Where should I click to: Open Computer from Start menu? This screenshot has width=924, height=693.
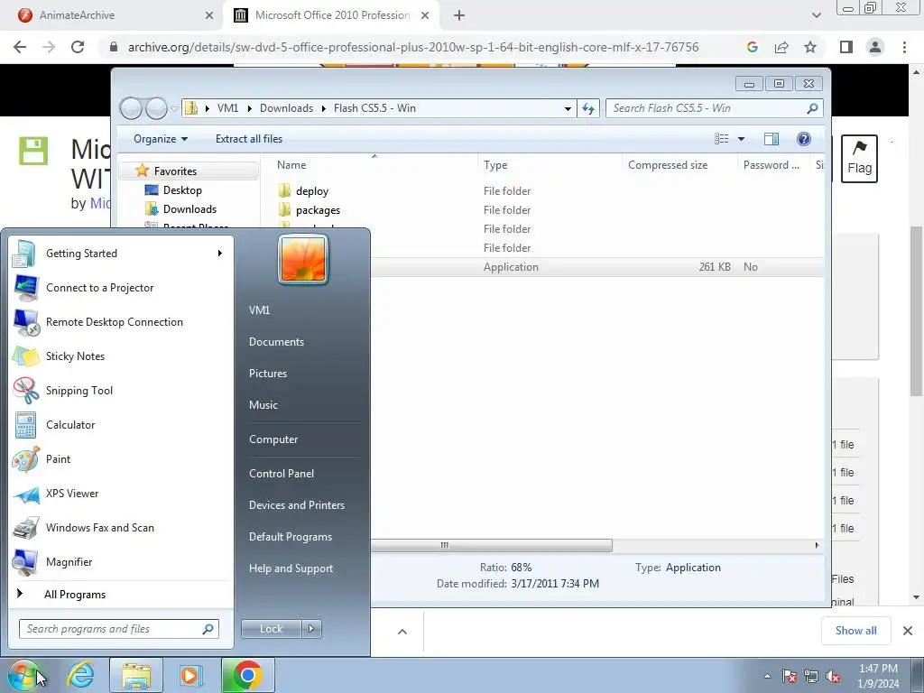point(273,439)
